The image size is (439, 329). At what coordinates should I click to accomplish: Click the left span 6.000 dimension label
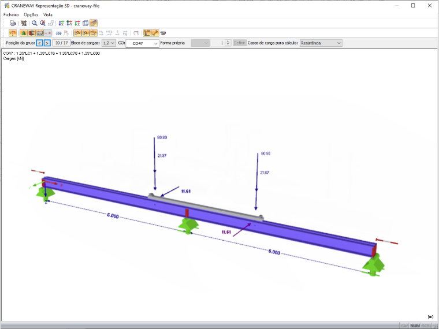coord(113,216)
